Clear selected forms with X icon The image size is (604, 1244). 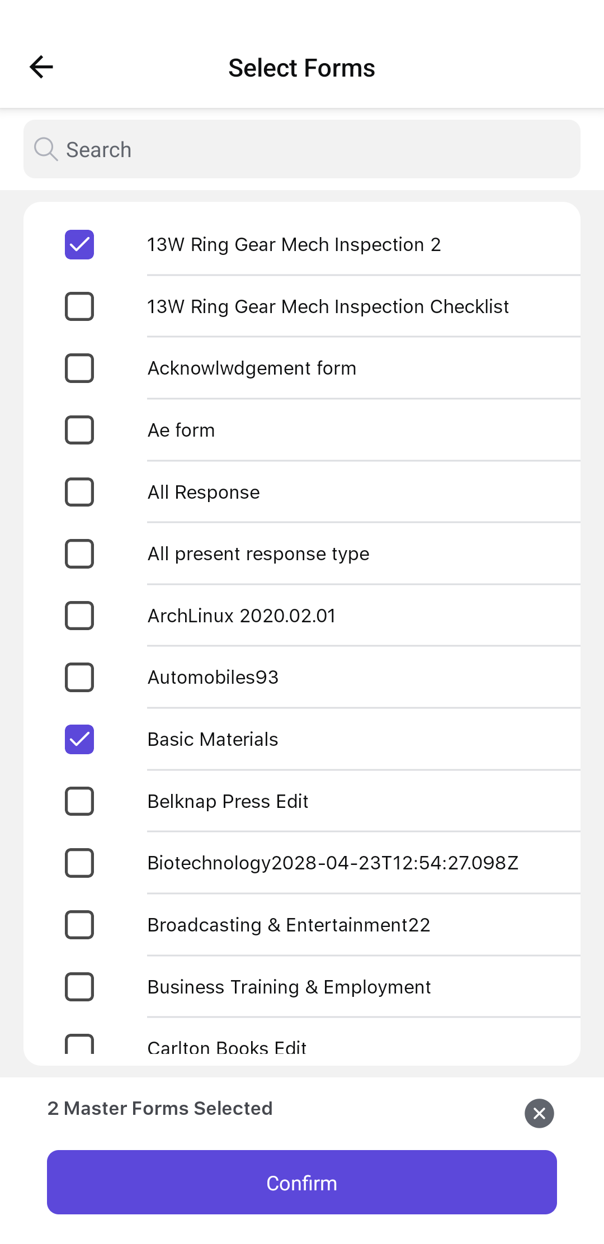(x=539, y=1113)
